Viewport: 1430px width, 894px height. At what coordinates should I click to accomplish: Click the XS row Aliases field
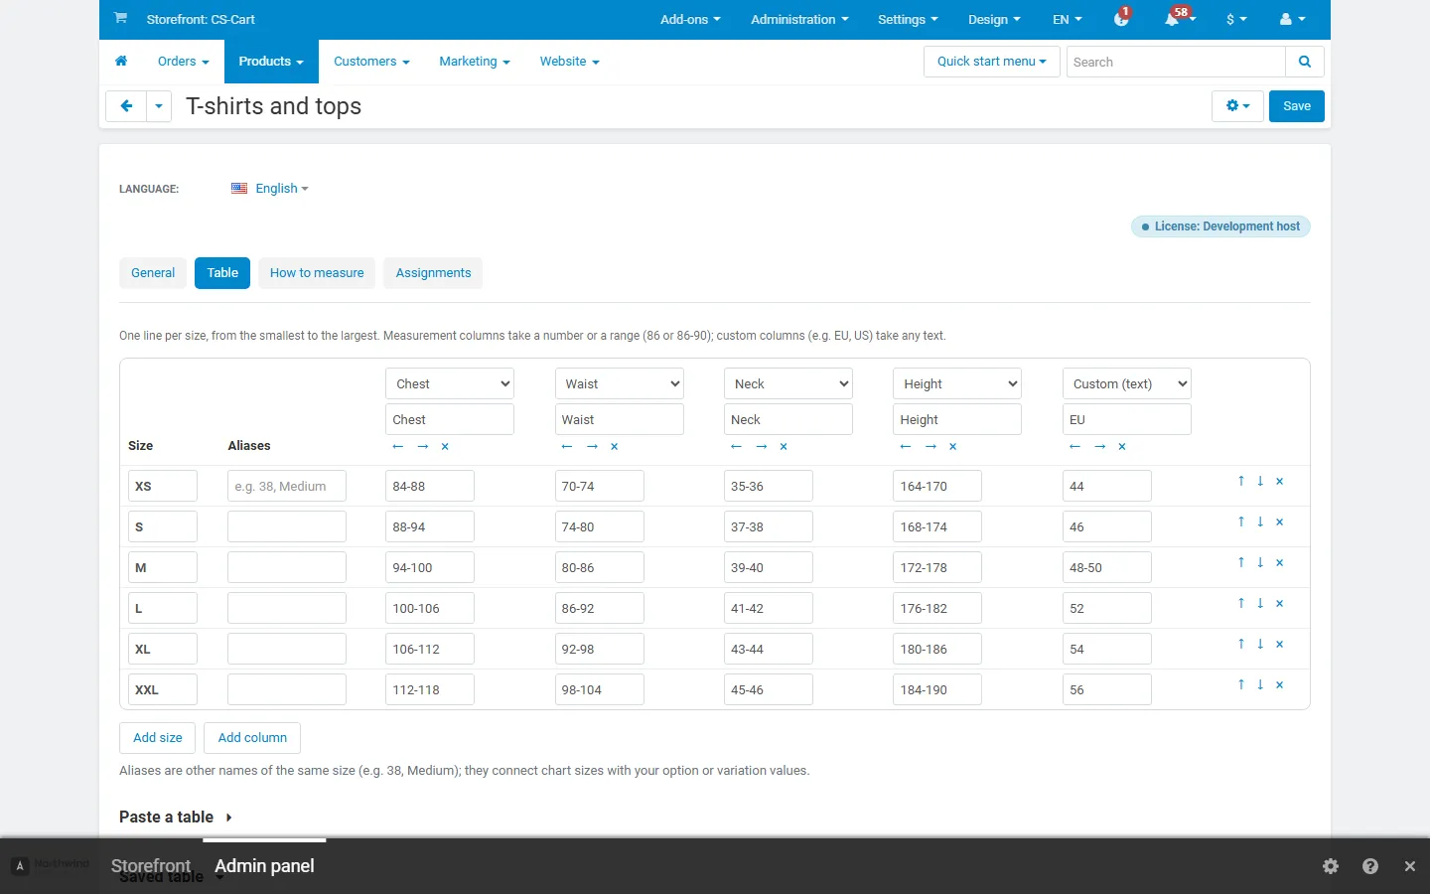287,487
